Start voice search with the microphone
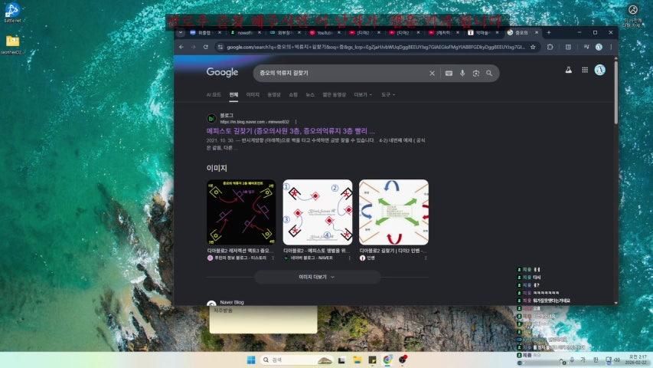 click(462, 73)
